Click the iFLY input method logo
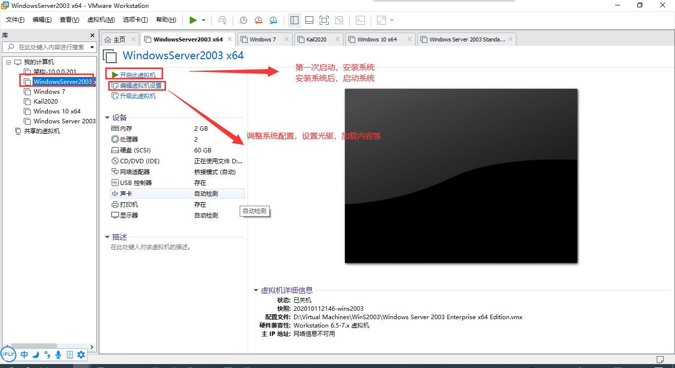 pyautogui.click(x=8, y=354)
